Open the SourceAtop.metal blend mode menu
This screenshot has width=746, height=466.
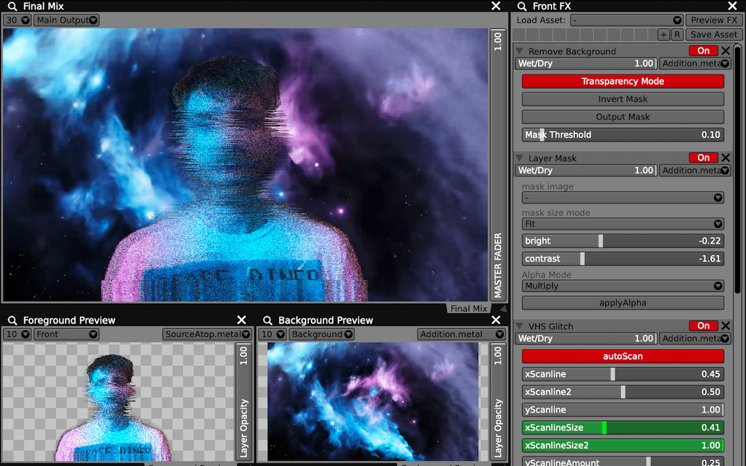click(x=207, y=334)
